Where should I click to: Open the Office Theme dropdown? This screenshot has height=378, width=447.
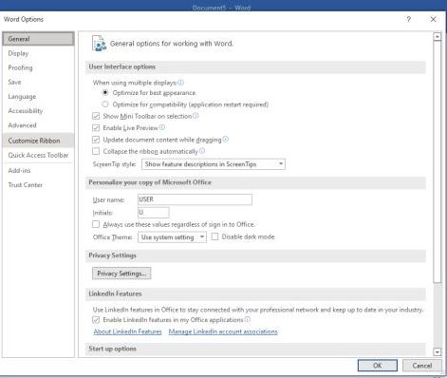tap(172, 237)
